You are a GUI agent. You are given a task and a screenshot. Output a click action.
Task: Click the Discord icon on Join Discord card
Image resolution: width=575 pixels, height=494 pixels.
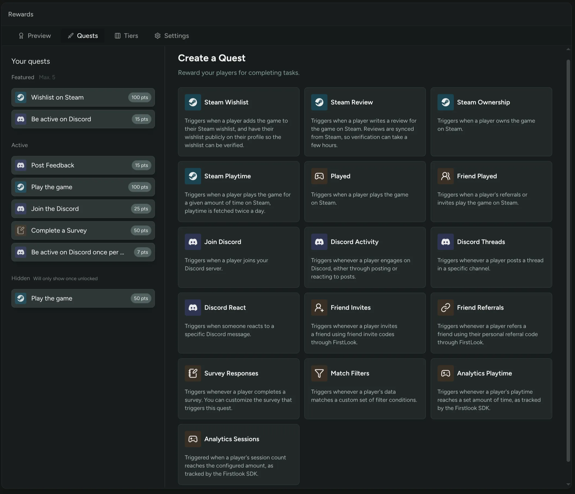[193, 242]
